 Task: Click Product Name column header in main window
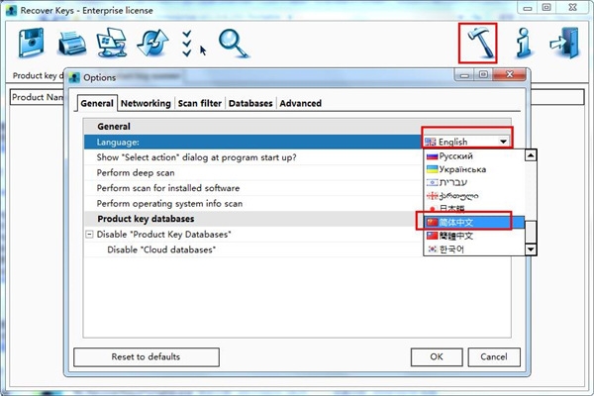pos(38,97)
